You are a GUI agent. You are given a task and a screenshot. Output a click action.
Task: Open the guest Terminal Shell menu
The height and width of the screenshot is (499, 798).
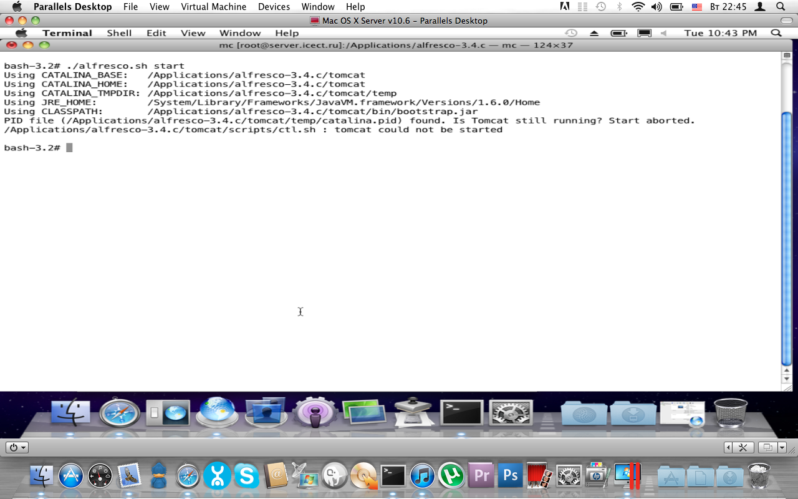click(119, 33)
